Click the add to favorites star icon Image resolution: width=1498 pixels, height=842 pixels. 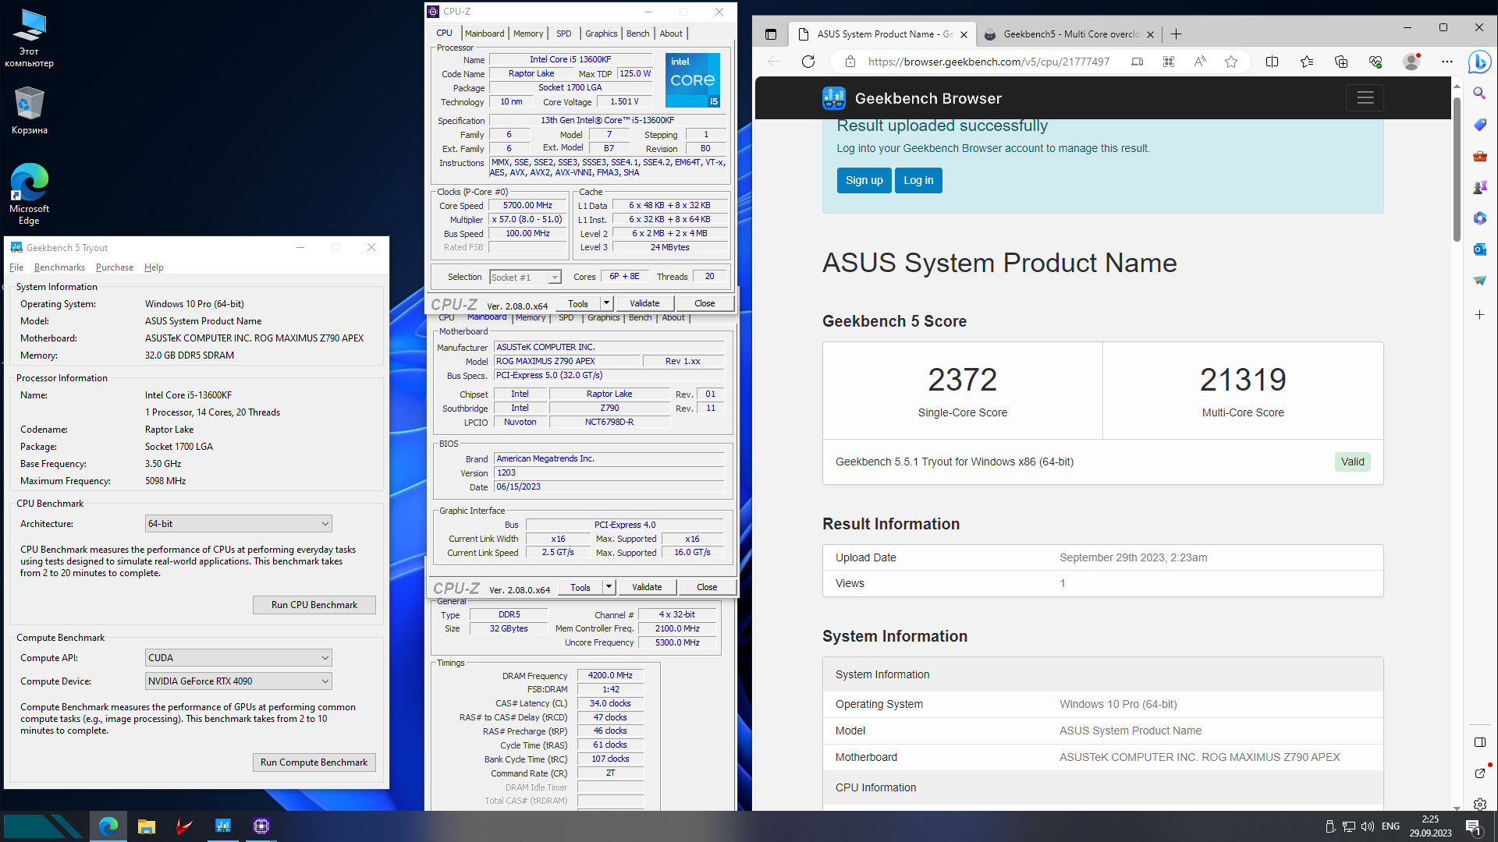[1231, 62]
